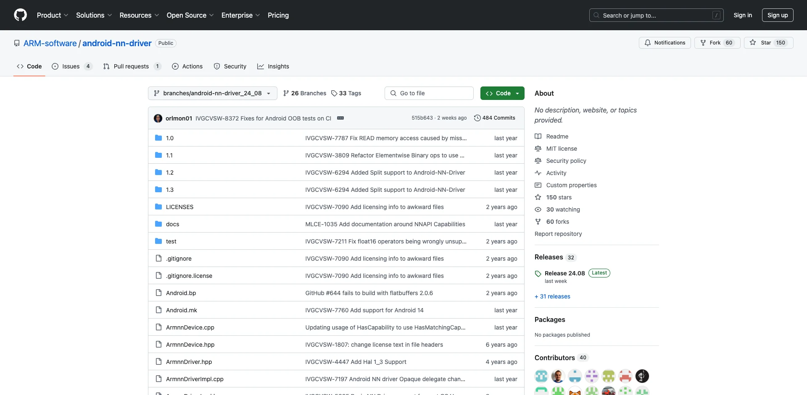This screenshot has width=807, height=395.
Task: Click the branches icon next to 26 Branches
Action: click(286, 93)
